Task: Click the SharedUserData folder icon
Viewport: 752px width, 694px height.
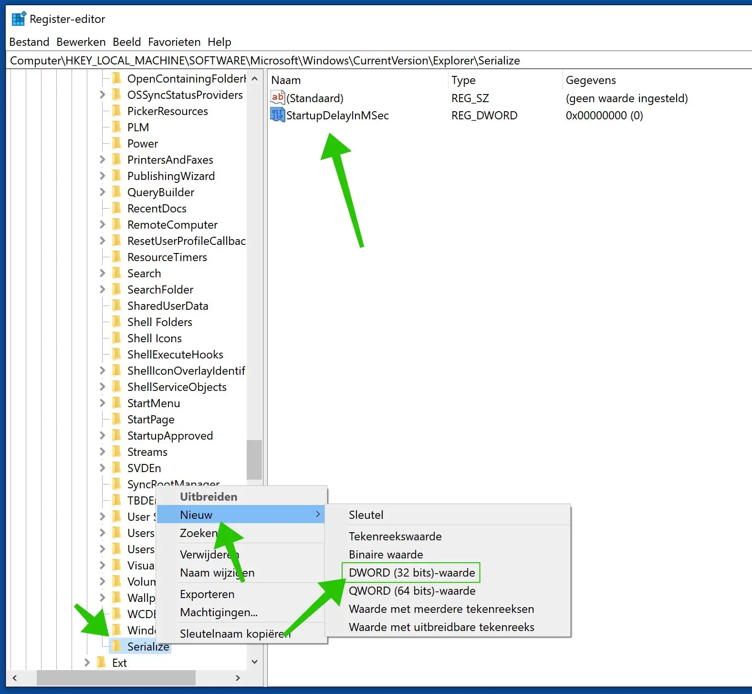Action: pyautogui.click(x=116, y=305)
